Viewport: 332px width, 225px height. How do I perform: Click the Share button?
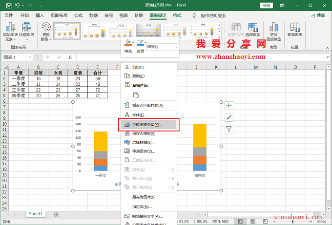[318, 16]
